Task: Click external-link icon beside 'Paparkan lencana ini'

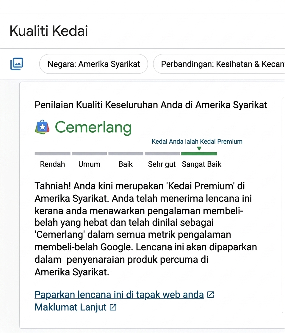Action: tap(211, 295)
